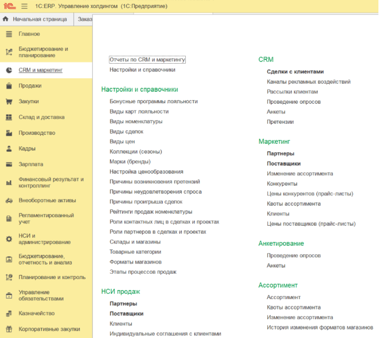This screenshot has width=379, height=338.
Task: Open Настройка ценообразования
Action: (x=146, y=172)
